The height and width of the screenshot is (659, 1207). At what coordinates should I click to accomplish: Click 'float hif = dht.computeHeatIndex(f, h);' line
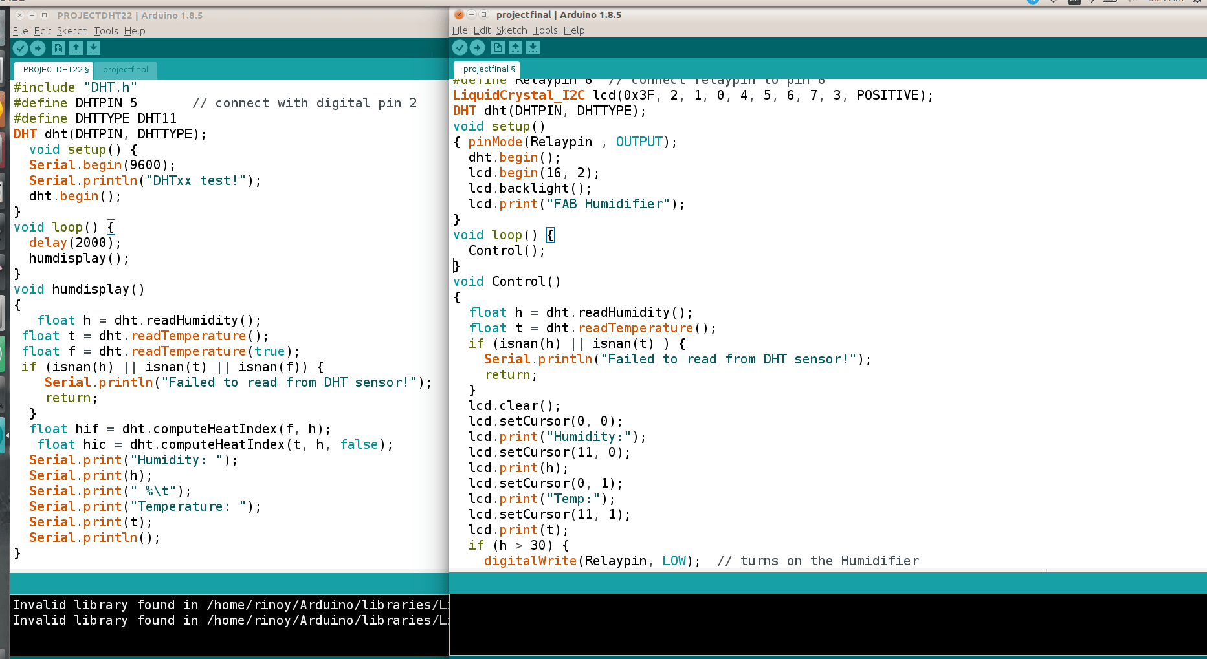[x=181, y=429]
